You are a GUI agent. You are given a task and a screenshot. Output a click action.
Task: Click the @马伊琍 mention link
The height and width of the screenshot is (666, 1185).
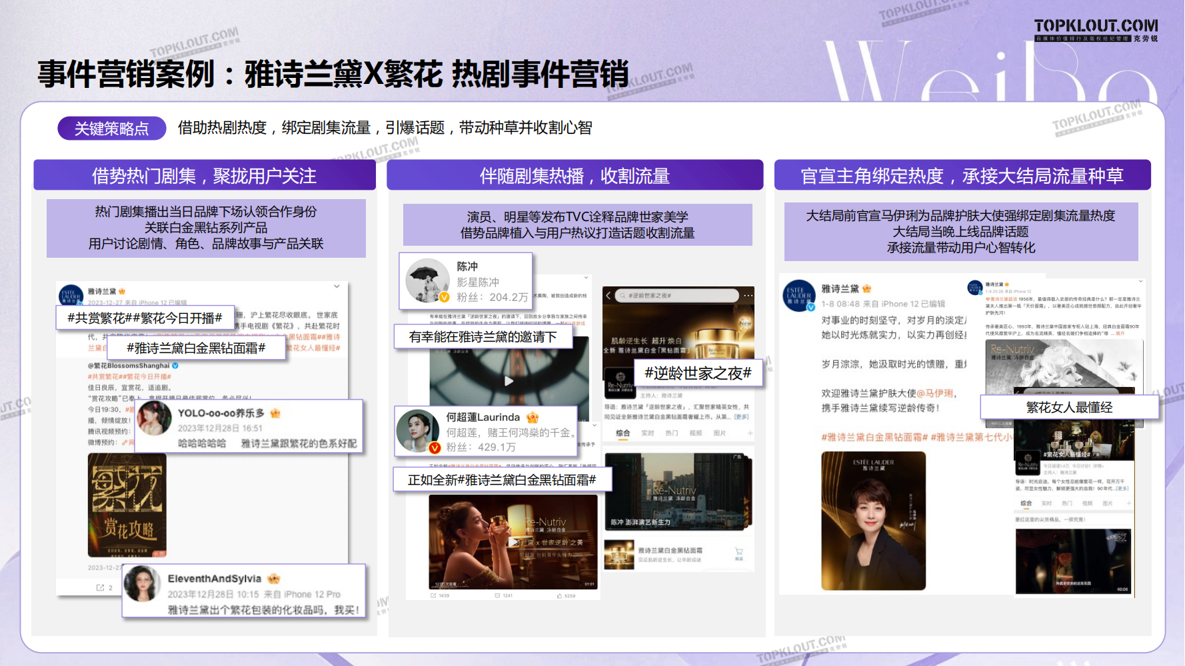(936, 393)
